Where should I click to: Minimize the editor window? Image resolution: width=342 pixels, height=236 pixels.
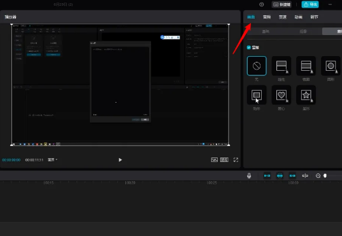(x=331, y=4)
